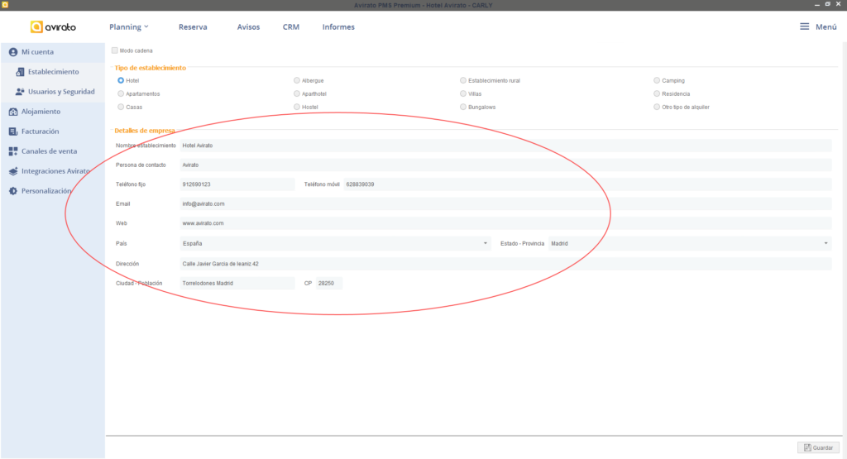Click the save disk icon in Guardar
The image size is (847, 459).
pyautogui.click(x=807, y=447)
